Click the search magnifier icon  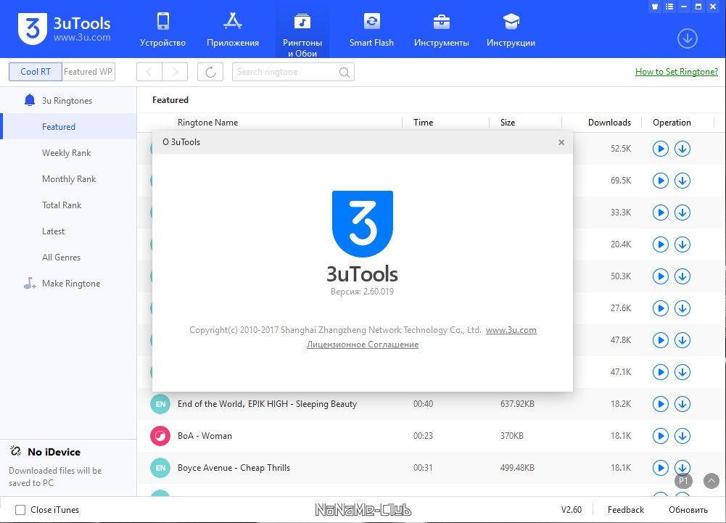(344, 73)
